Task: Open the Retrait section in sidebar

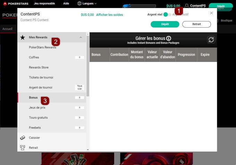Action: click(52, 148)
